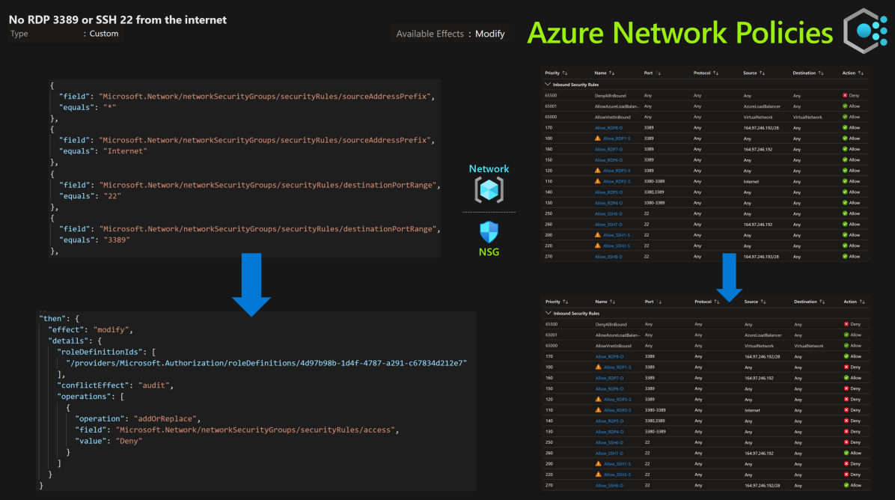Click the 'Azure Network Policies' heading

[679, 32]
